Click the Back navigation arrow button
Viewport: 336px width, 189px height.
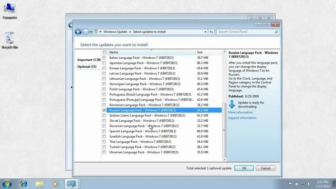pyautogui.click(x=78, y=32)
